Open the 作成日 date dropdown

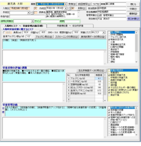[66, 8]
